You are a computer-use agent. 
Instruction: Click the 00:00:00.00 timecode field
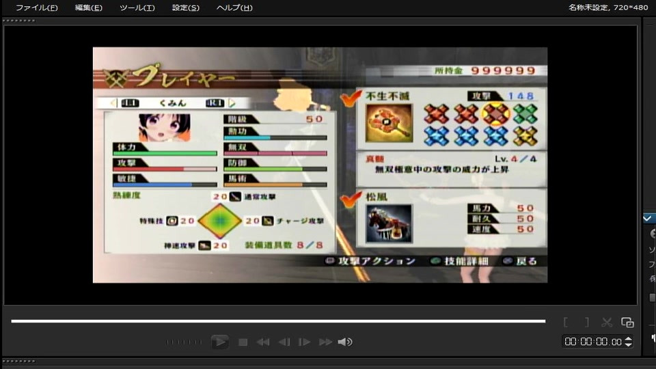click(x=593, y=342)
